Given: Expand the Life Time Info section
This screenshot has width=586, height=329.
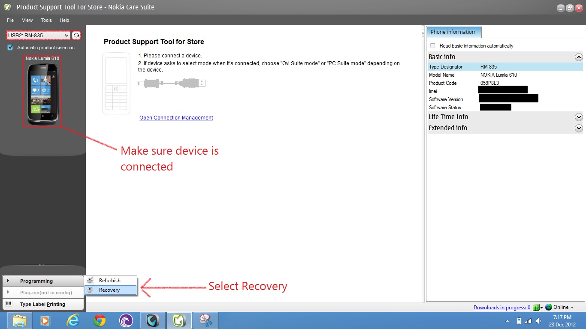Looking at the screenshot, I should point(579,117).
